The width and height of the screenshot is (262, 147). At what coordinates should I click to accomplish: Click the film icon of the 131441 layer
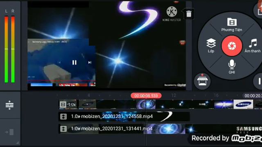[x=63, y=129]
